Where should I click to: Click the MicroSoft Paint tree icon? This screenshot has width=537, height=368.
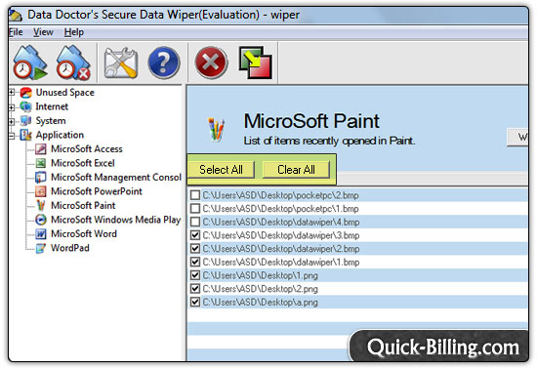[41, 205]
